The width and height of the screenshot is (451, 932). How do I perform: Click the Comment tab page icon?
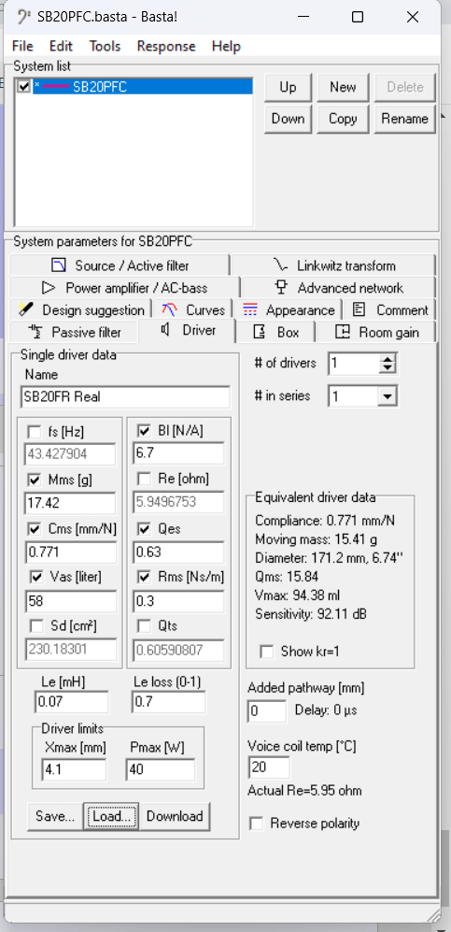tap(359, 309)
